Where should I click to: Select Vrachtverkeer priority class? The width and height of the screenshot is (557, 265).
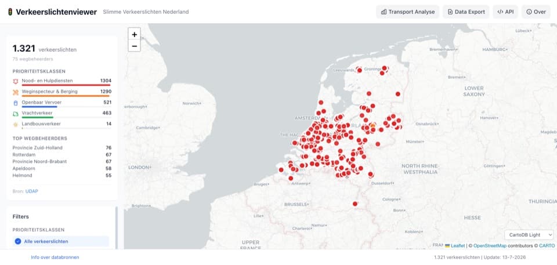click(62, 113)
